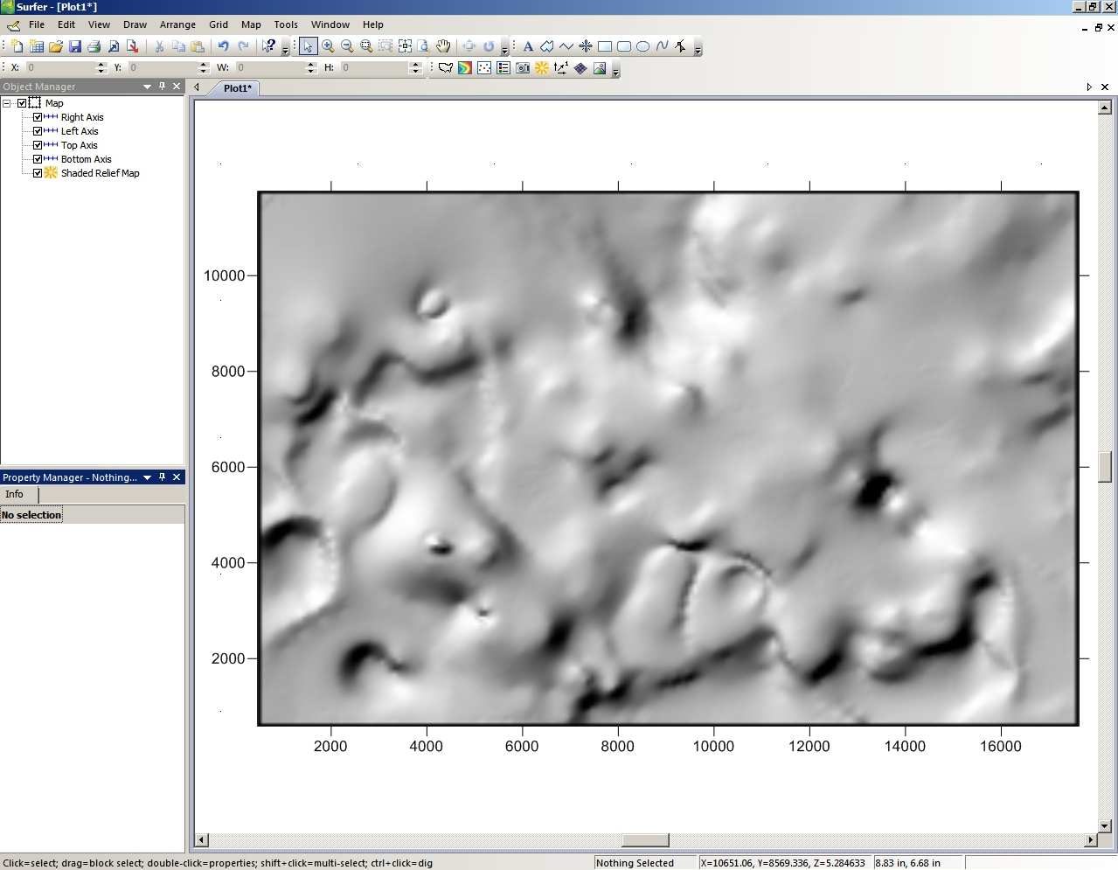1118x870 pixels.
Task: Create a new Post Map
Action: 484,67
